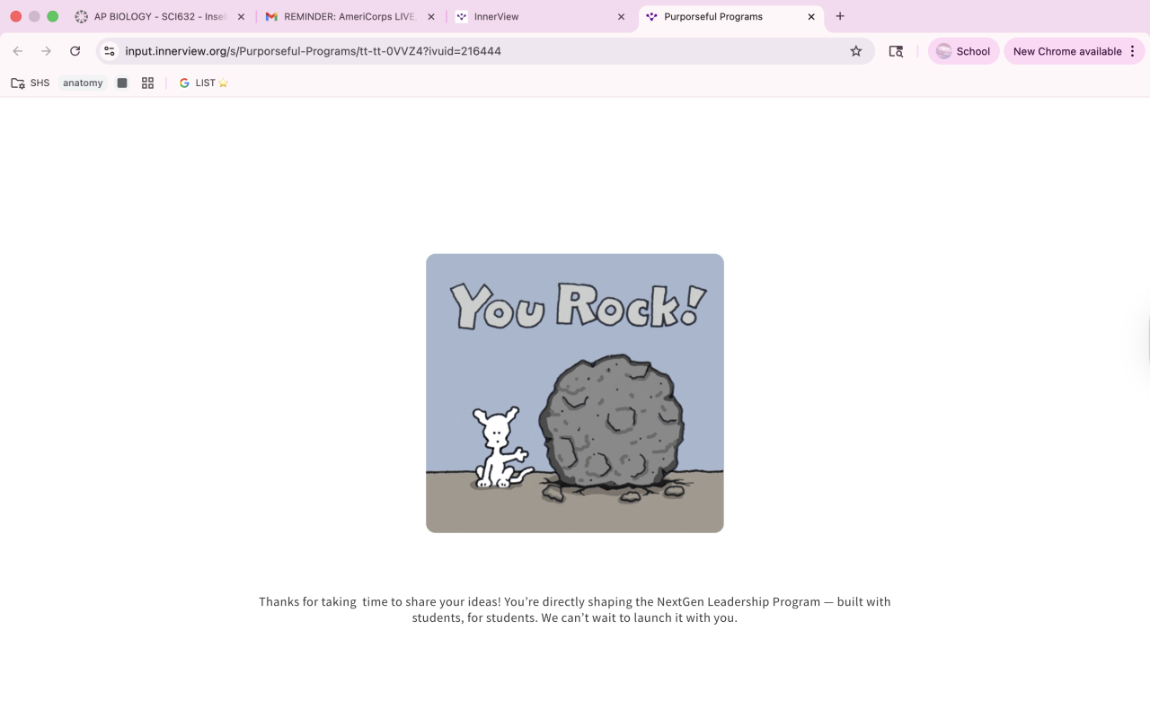The width and height of the screenshot is (1150, 718).
Task: View site information icon in address bar
Action: tap(110, 51)
